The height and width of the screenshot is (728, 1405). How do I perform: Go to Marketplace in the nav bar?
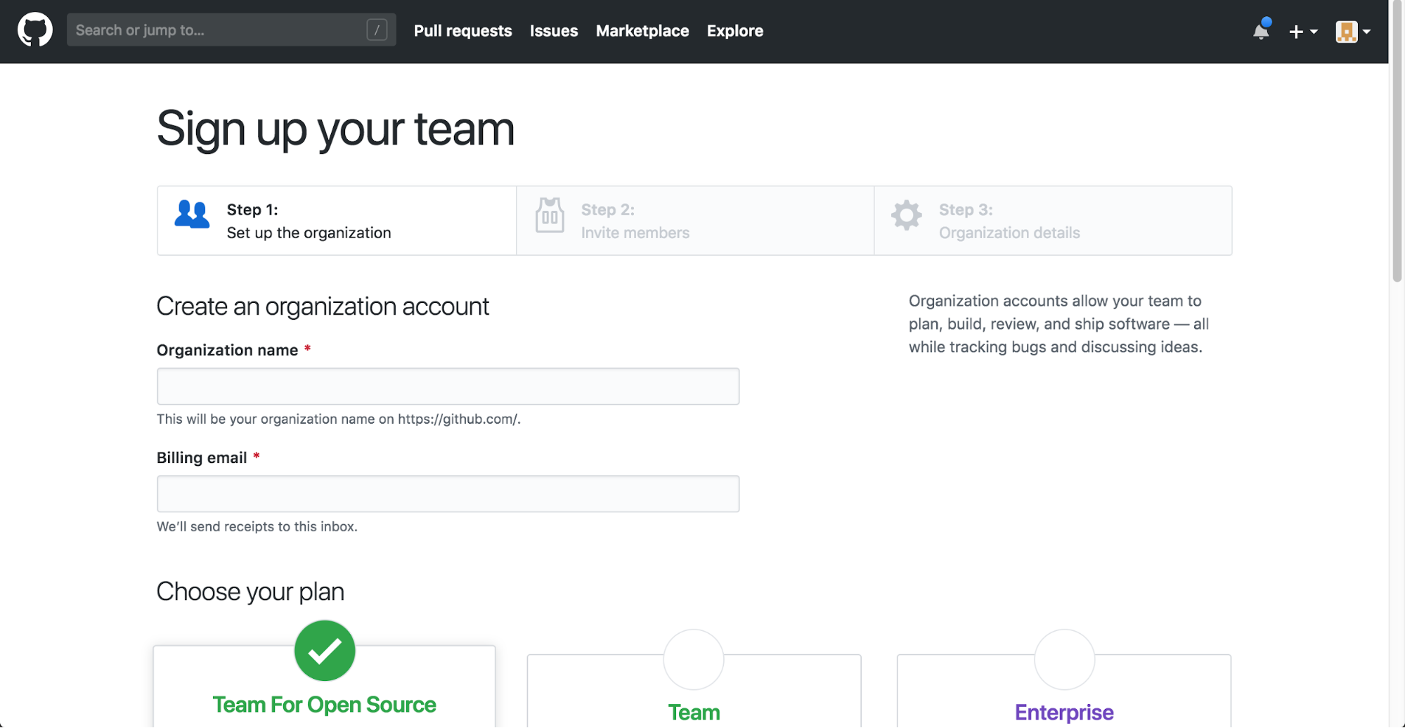[x=642, y=31]
